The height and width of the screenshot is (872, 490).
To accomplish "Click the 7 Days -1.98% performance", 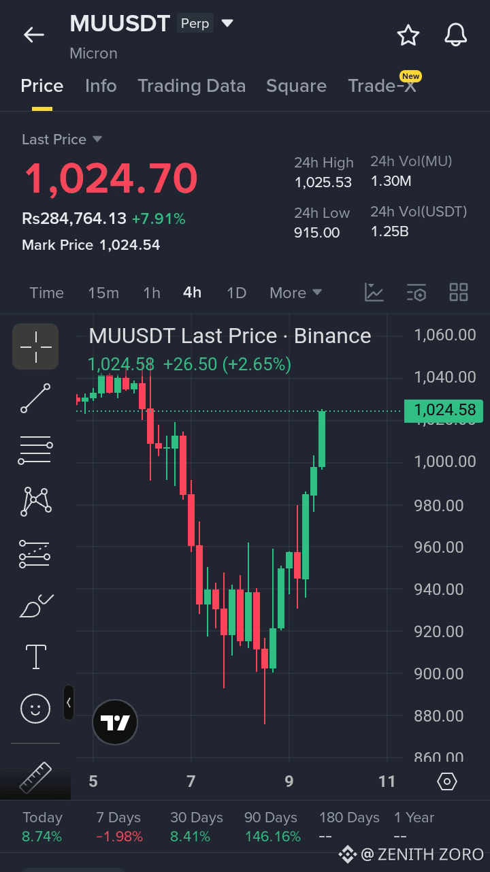I will 119,827.
